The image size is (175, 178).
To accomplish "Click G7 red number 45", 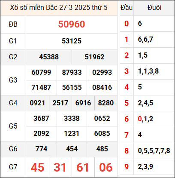I will click(x=37, y=167).
